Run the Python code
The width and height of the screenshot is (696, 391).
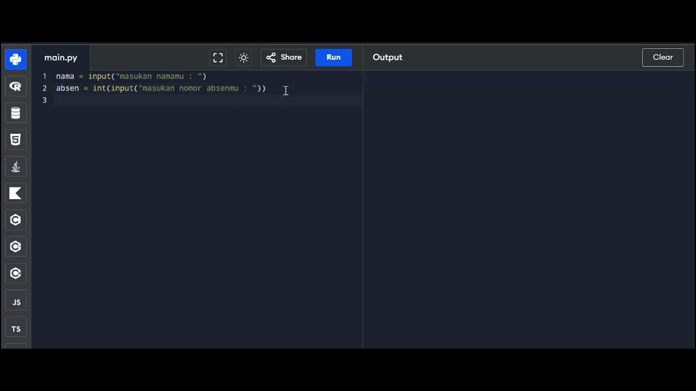click(333, 58)
